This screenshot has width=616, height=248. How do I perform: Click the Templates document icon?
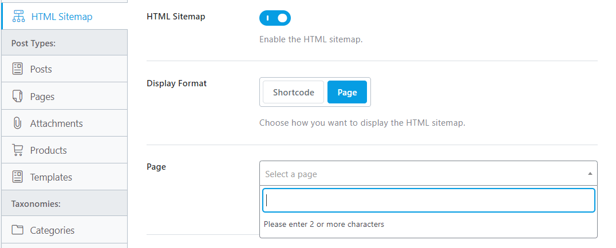pyautogui.click(x=18, y=177)
